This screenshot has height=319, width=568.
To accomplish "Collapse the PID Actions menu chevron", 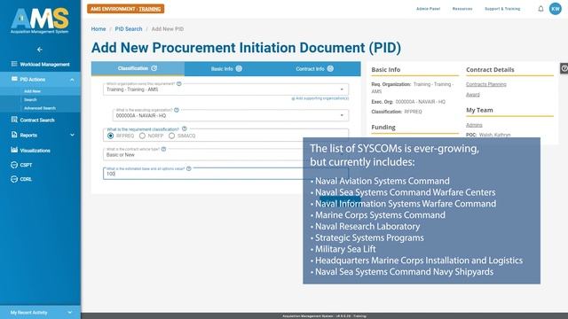I will click(x=72, y=80).
